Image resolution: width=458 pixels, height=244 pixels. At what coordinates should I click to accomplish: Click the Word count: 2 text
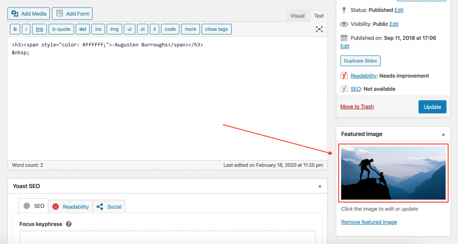click(27, 165)
